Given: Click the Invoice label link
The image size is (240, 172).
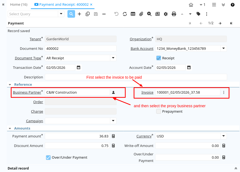Looking at the screenshot, I should (147, 92).
